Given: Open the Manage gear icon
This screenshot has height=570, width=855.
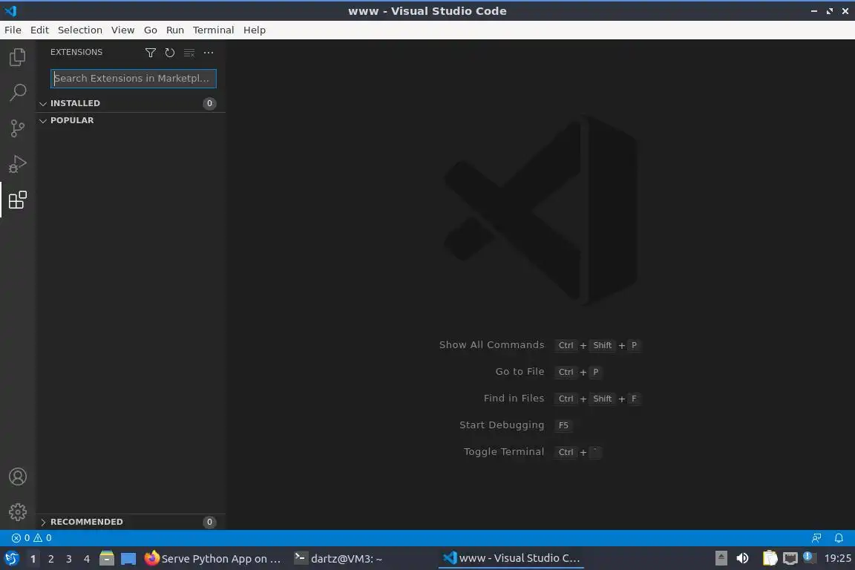Looking at the screenshot, I should coord(18,512).
